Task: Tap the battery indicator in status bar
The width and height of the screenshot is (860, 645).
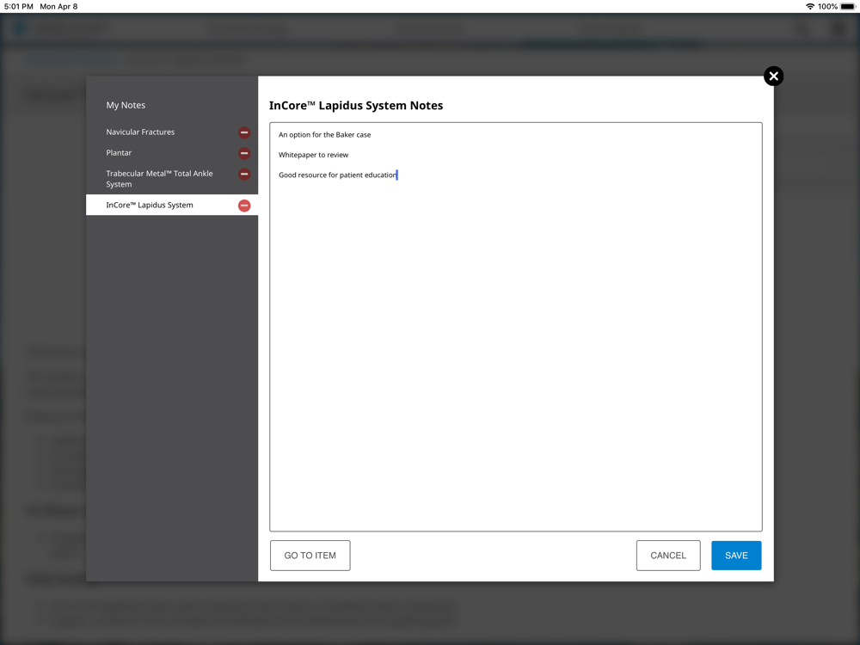Action: click(847, 7)
